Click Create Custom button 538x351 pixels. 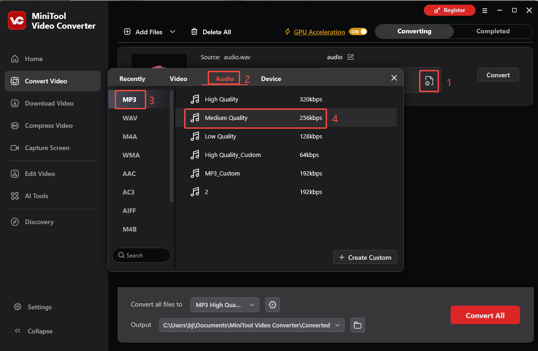(x=365, y=257)
